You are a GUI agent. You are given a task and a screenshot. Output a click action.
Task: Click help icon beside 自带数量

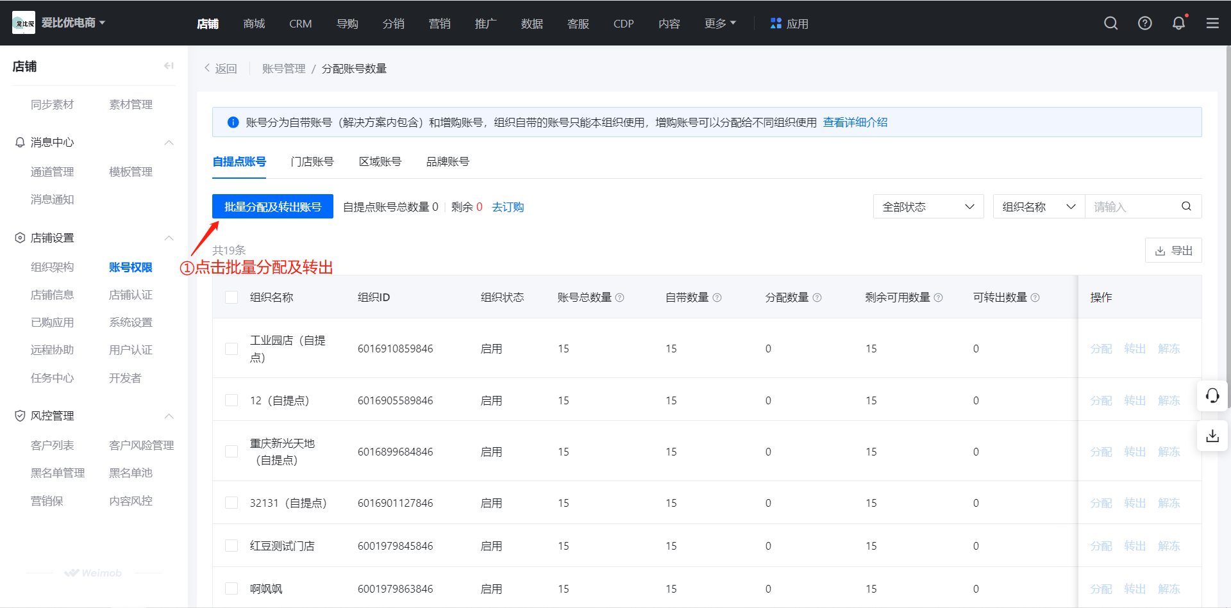(717, 297)
